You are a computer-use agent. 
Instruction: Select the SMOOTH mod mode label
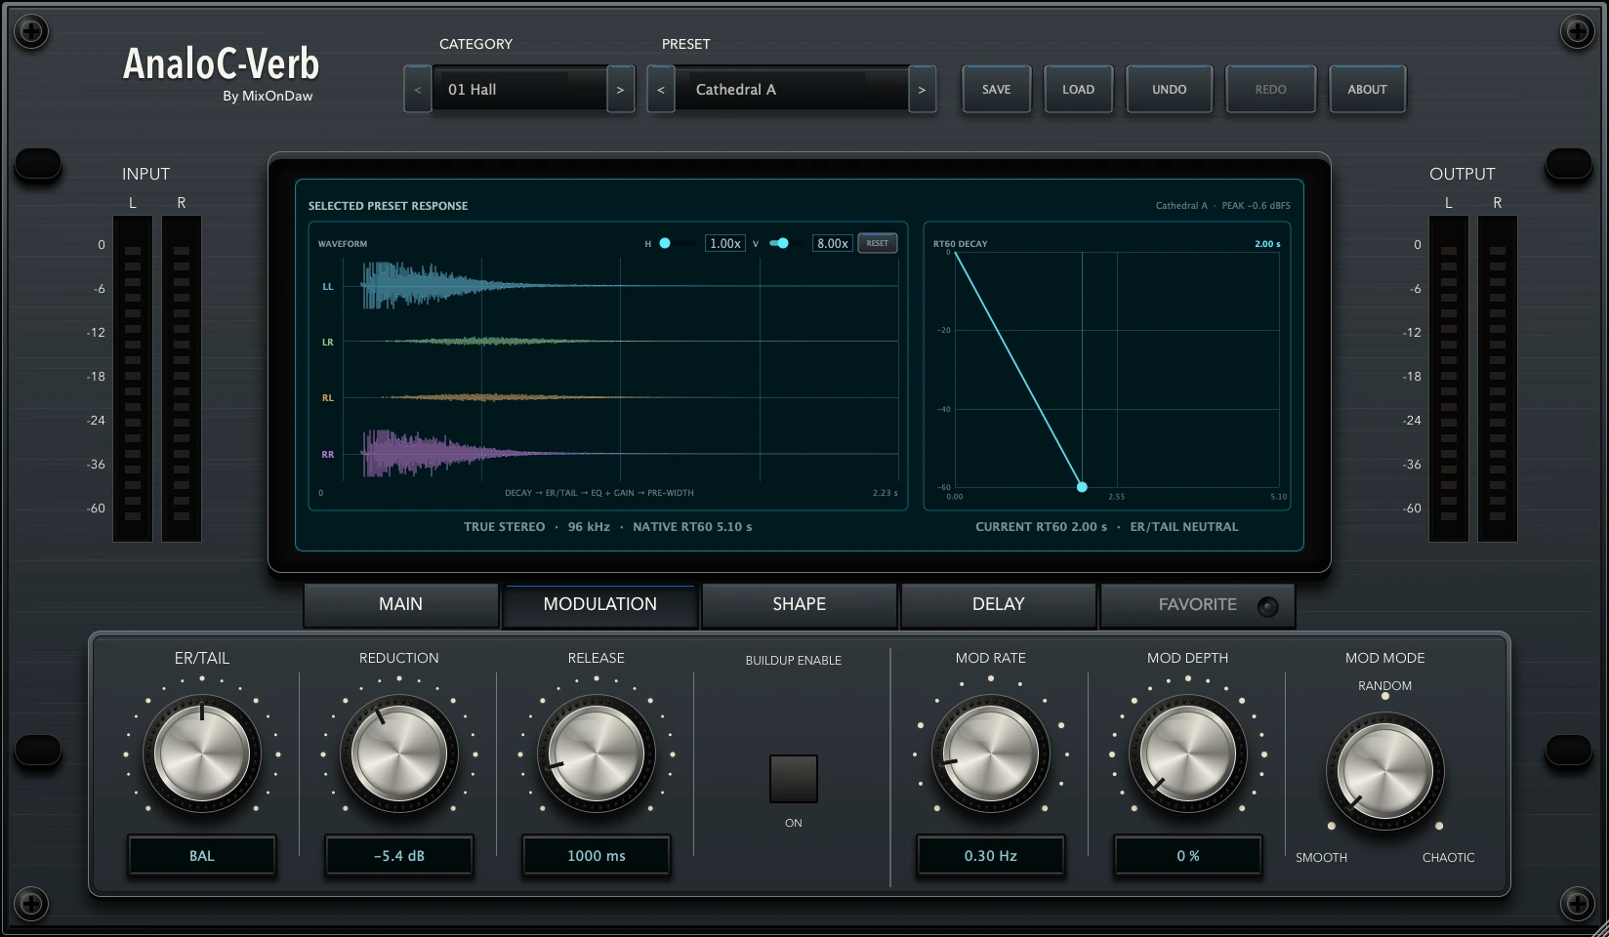(1321, 858)
